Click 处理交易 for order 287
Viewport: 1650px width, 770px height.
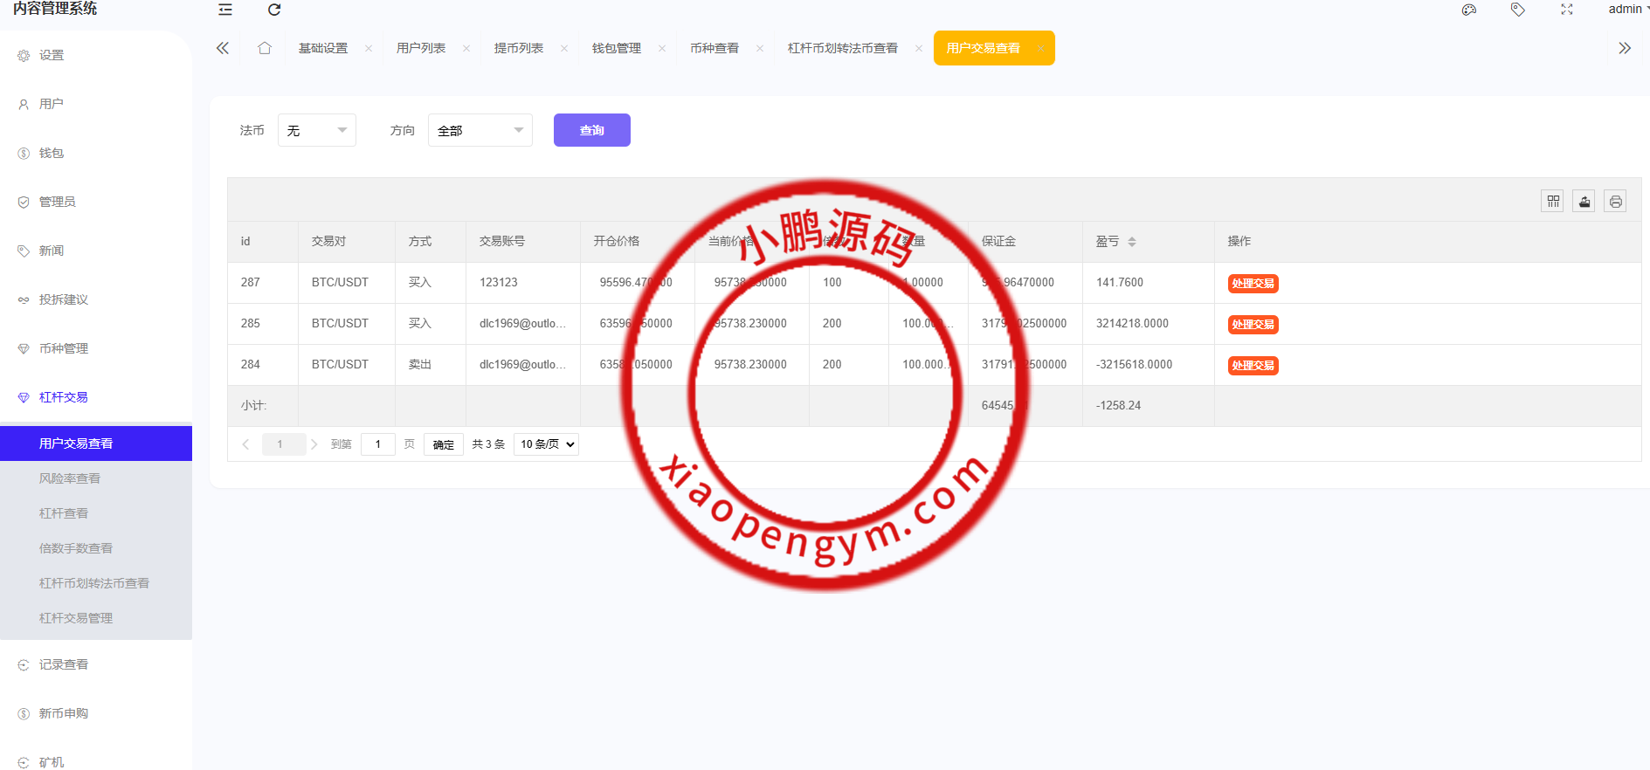click(x=1253, y=284)
